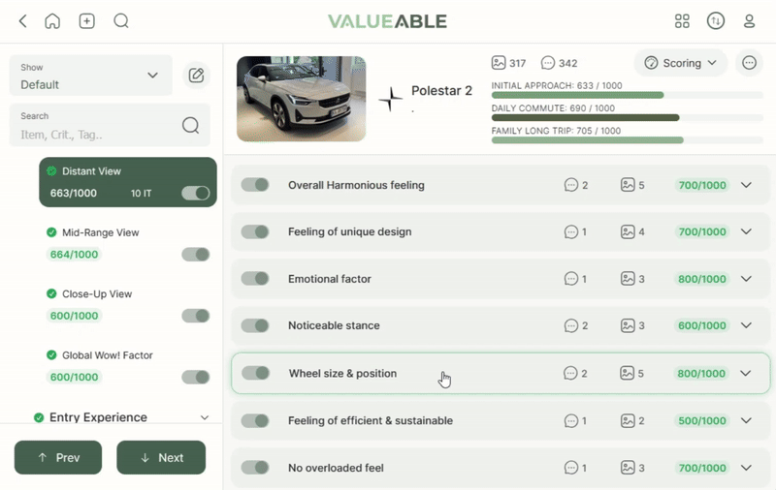Viewport: 776px width, 490px height.
Task: Open comments for Wheel size & position
Action: 570,373
